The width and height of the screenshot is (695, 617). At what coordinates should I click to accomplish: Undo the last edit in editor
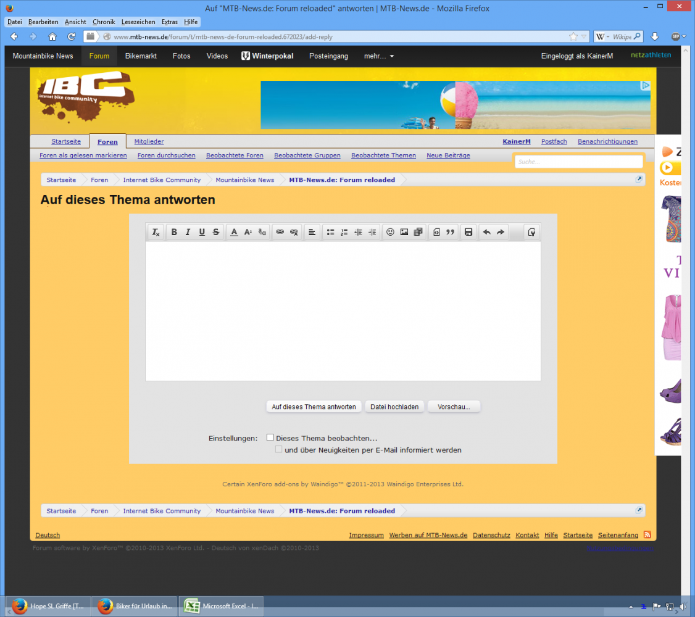486,232
